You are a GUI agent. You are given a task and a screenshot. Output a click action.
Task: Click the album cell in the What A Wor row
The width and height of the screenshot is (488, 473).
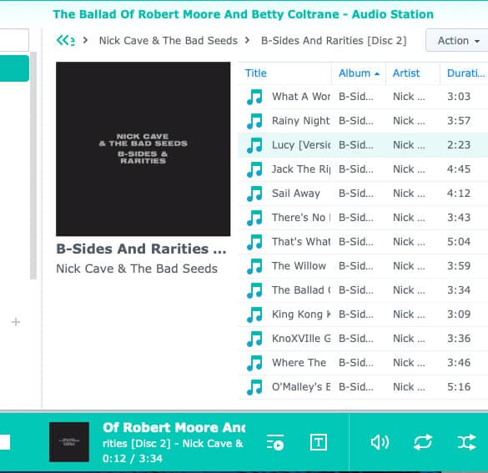[355, 97]
